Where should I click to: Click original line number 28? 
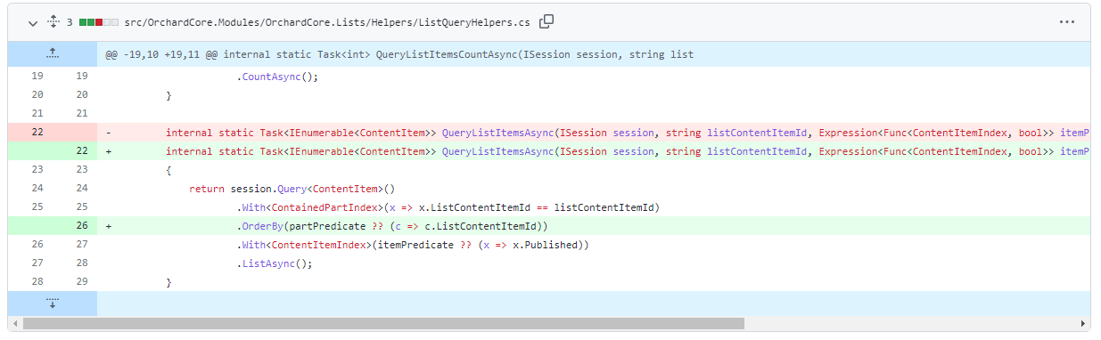[x=37, y=282]
